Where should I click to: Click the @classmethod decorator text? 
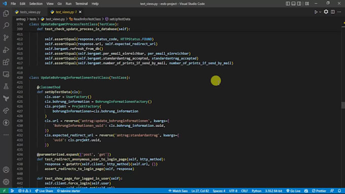coord(48,87)
